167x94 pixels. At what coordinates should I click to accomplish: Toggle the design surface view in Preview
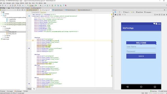click(x=115, y=15)
